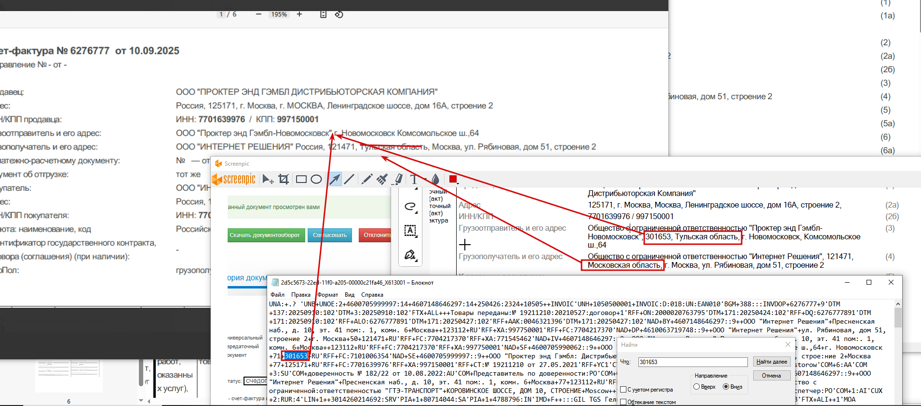
Task: Open the red color swatch picker
Action: pos(453,179)
